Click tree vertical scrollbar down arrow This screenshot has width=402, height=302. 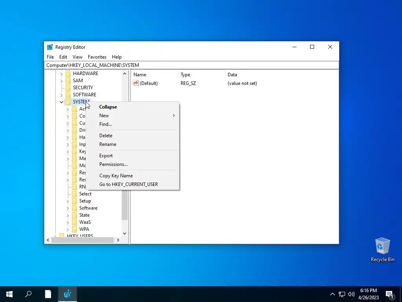point(124,234)
